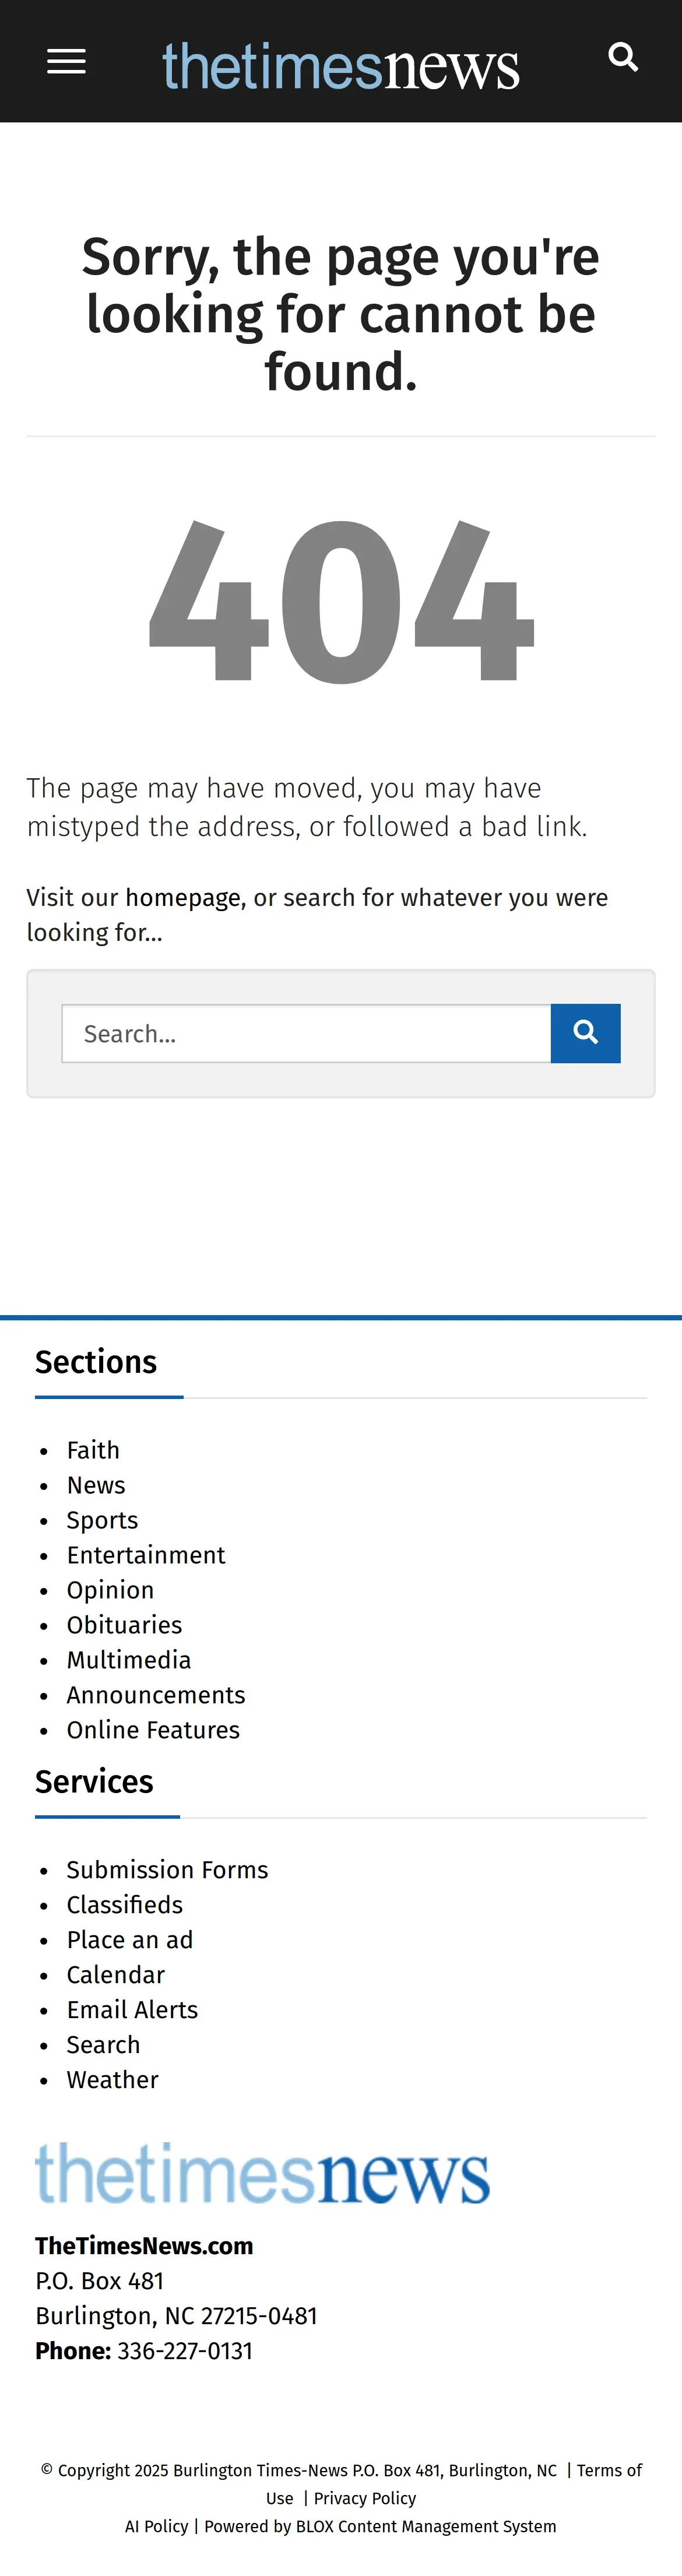Screen dimensions: 682x2576
Task: Open the Faith section
Action: [x=93, y=1450]
